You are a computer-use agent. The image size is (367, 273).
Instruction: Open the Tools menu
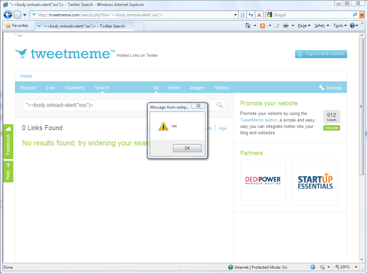(x=340, y=26)
